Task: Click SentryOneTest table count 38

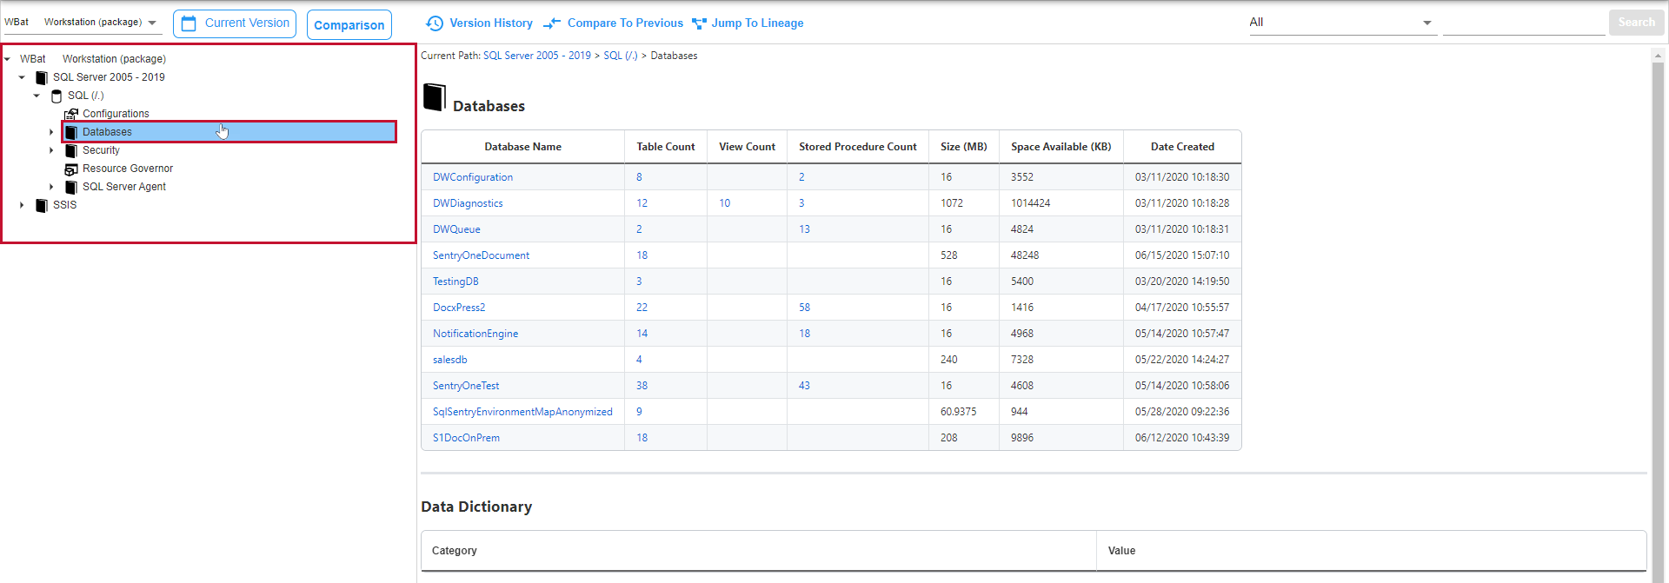Action: 642,386
